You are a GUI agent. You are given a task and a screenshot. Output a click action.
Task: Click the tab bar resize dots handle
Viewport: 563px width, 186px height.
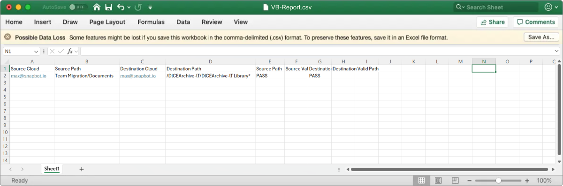[x=339, y=169]
